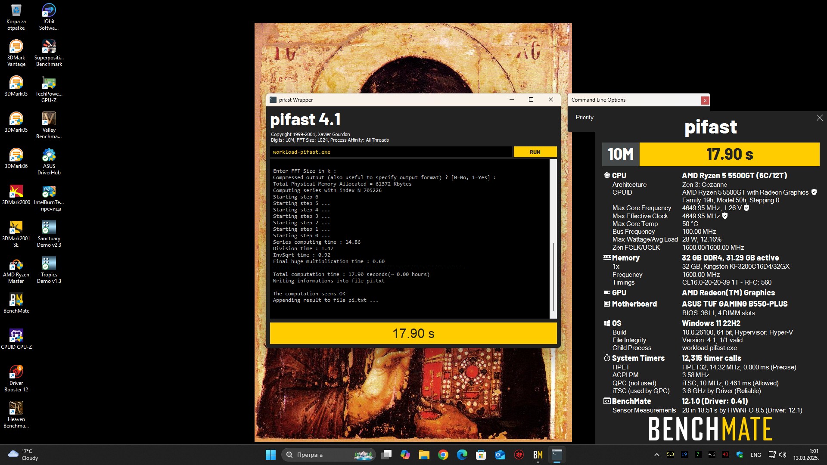Open 3DMark Vantage desktop icon
Image resolution: width=827 pixels, height=465 pixels.
(16, 53)
